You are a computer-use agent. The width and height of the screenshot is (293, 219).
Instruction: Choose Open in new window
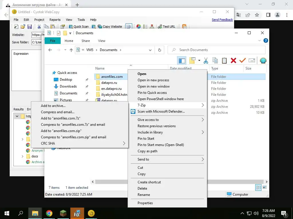pyautogui.click(x=167, y=86)
